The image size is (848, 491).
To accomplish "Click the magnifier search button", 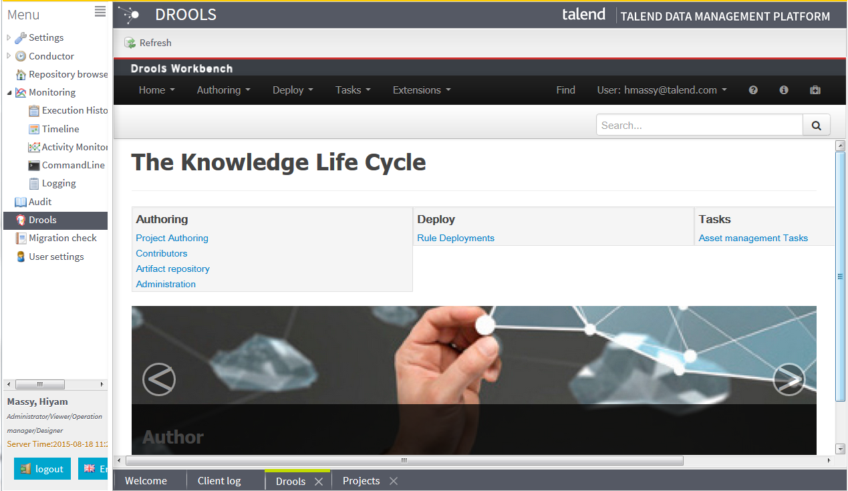I will pos(816,125).
